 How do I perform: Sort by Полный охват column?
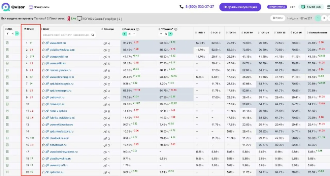coord(317,33)
